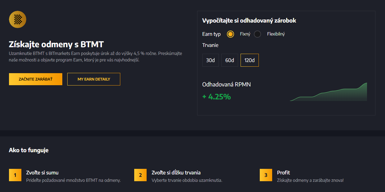
Task: Choose the 30d duration option
Action: point(210,60)
